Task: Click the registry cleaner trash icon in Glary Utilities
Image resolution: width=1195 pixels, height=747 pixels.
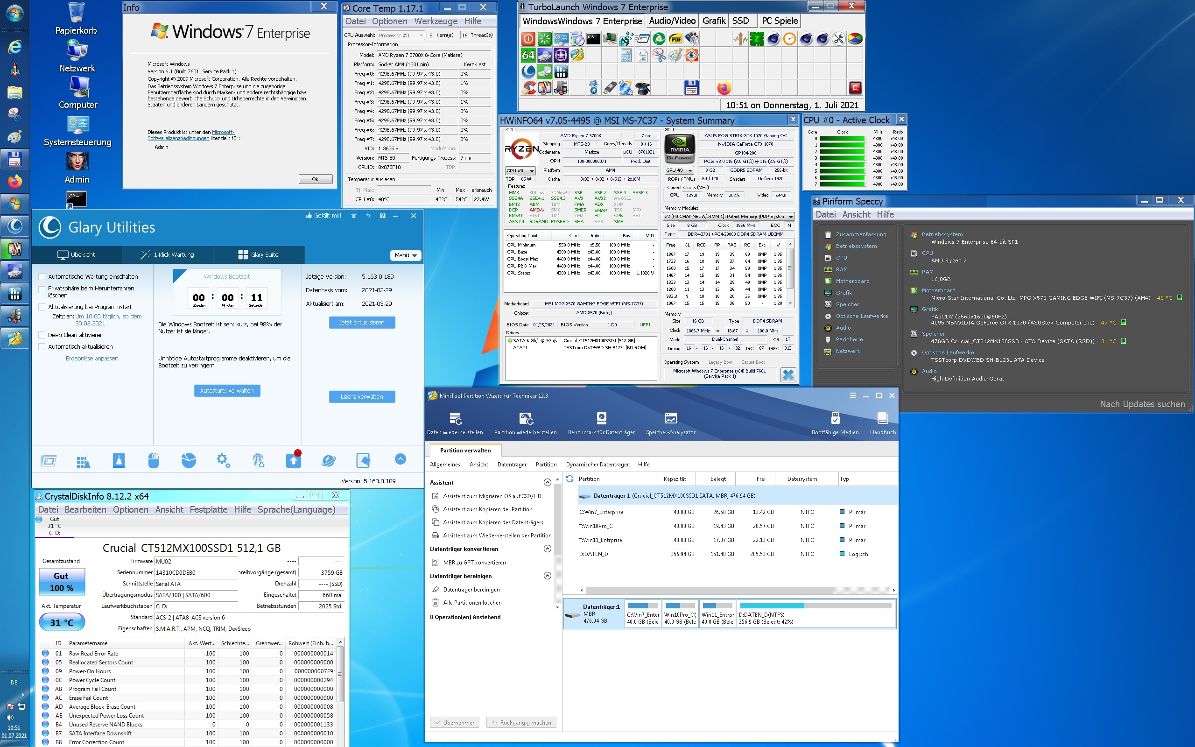Action: (258, 460)
